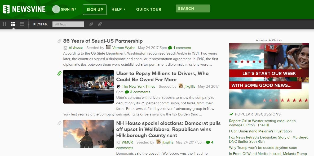Click the Newsvine wordmark
This screenshot has width=314, height=156.
pyautogui.click(x=29, y=9)
